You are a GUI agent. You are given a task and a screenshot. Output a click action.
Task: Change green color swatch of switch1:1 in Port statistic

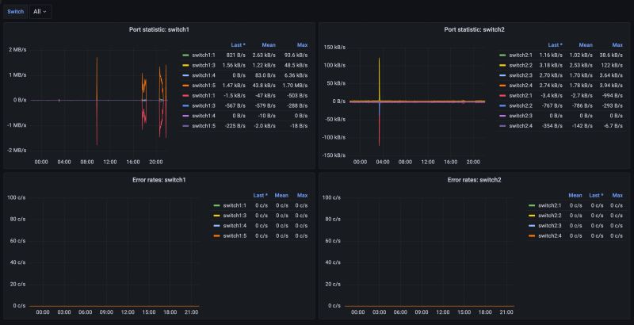185,55
